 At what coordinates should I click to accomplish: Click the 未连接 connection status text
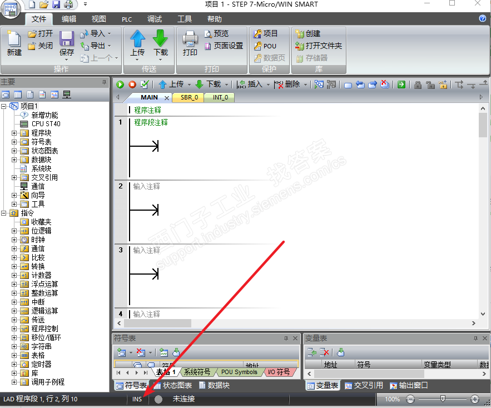tap(184, 399)
